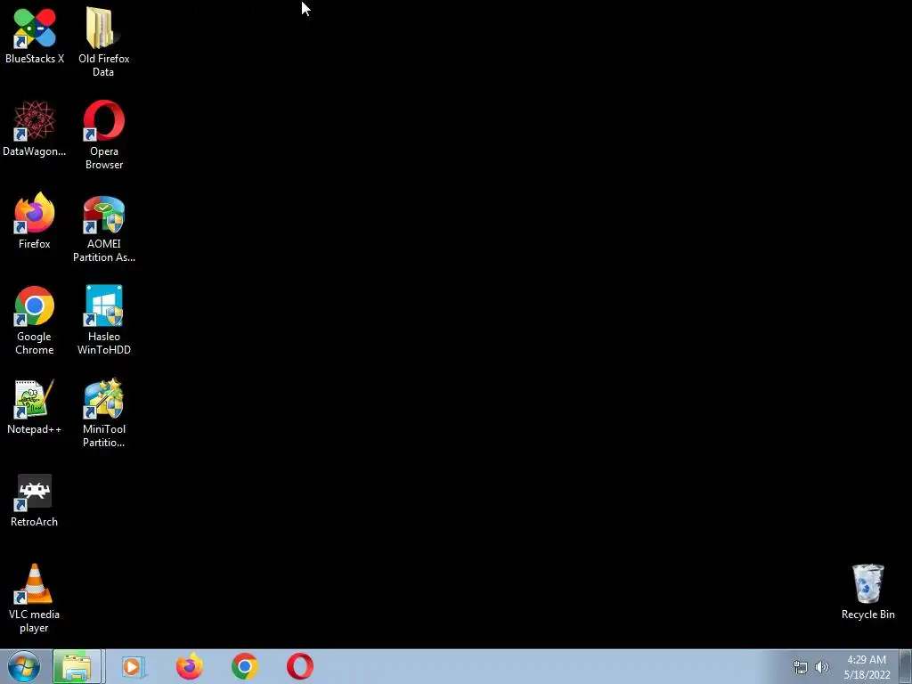This screenshot has width=912, height=684.
Task: Launch Google Chrome from the taskbar
Action: [x=245, y=666]
